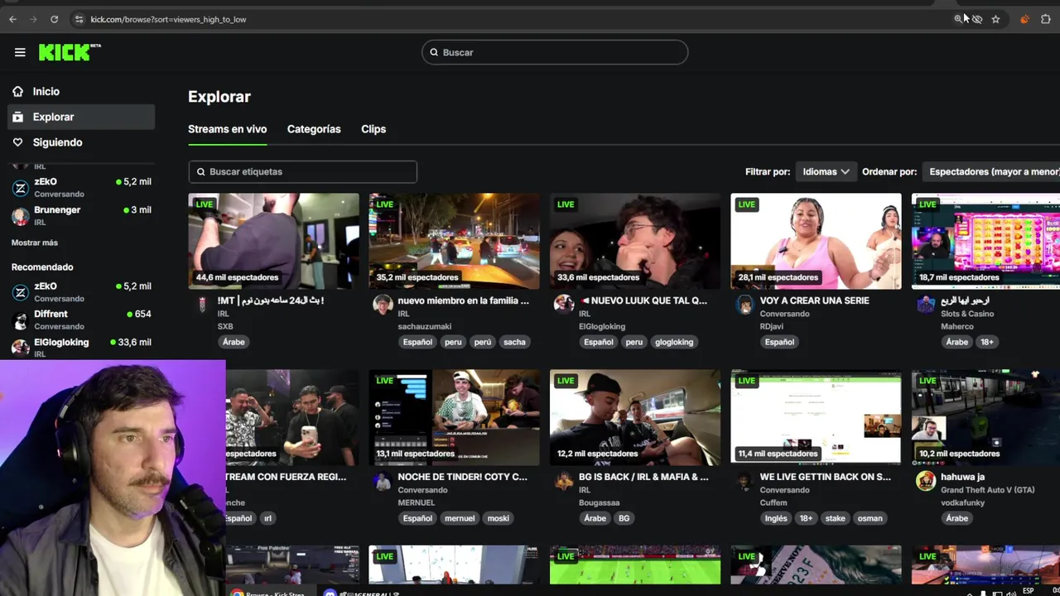The width and height of the screenshot is (1060, 596).
Task: Open the Cuffem stream thumbnail
Action: (x=816, y=417)
